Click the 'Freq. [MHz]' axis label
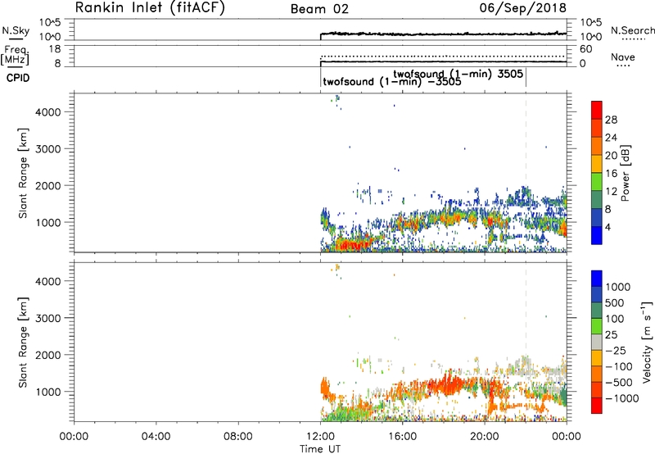 click(x=15, y=56)
